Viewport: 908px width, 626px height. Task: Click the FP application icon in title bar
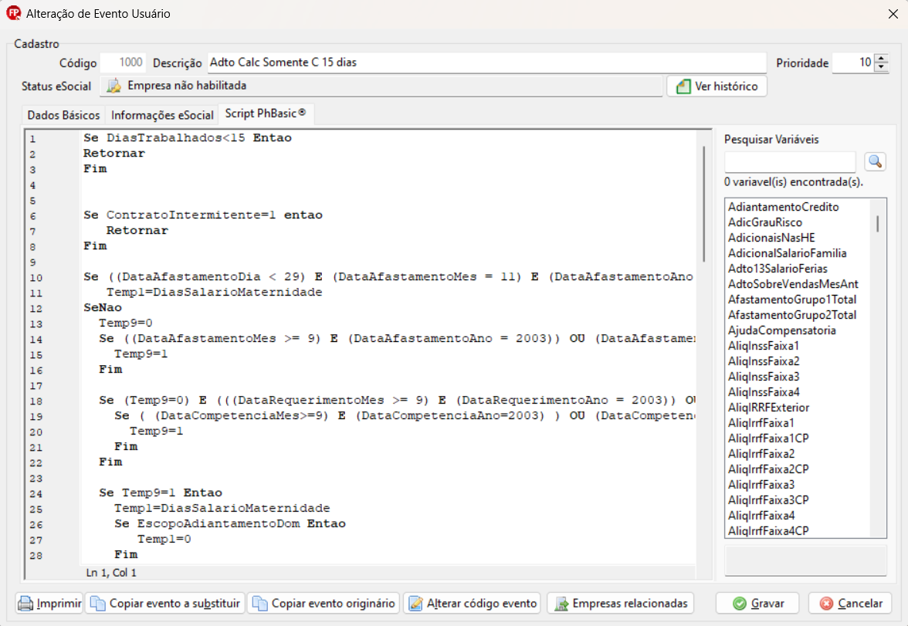12,13
